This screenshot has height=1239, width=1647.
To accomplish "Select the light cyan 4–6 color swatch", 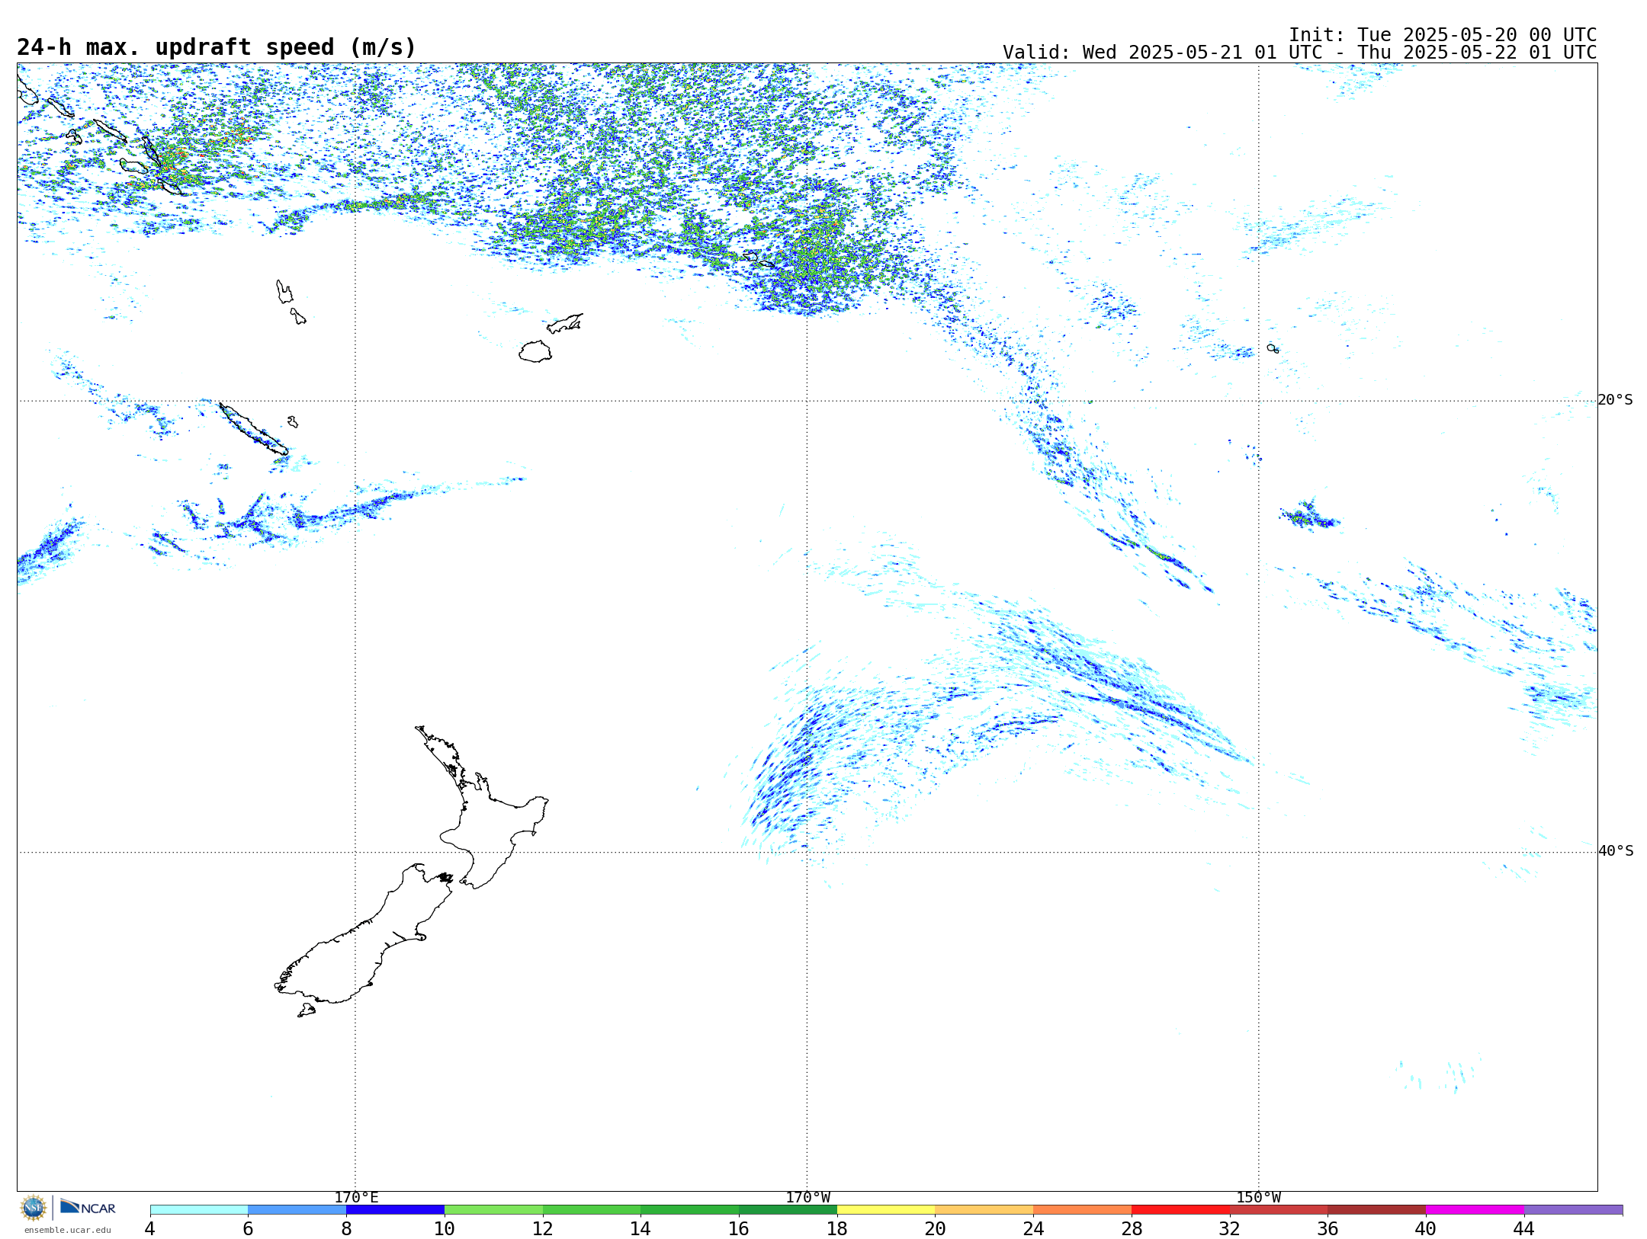I will (199, 1210).
